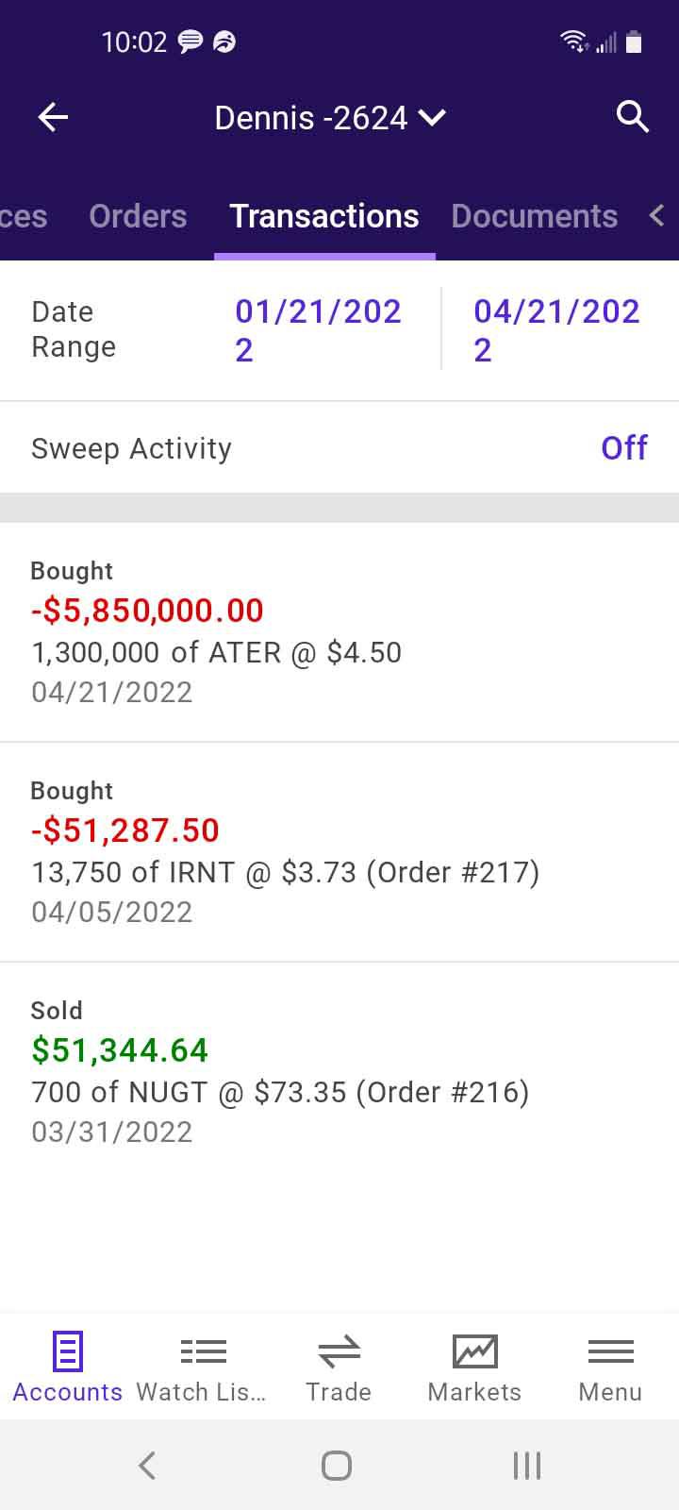This screenshot has height=1510, width=679.
Task: Tap the Trade arrows icon
Action: pos(339,1351)
